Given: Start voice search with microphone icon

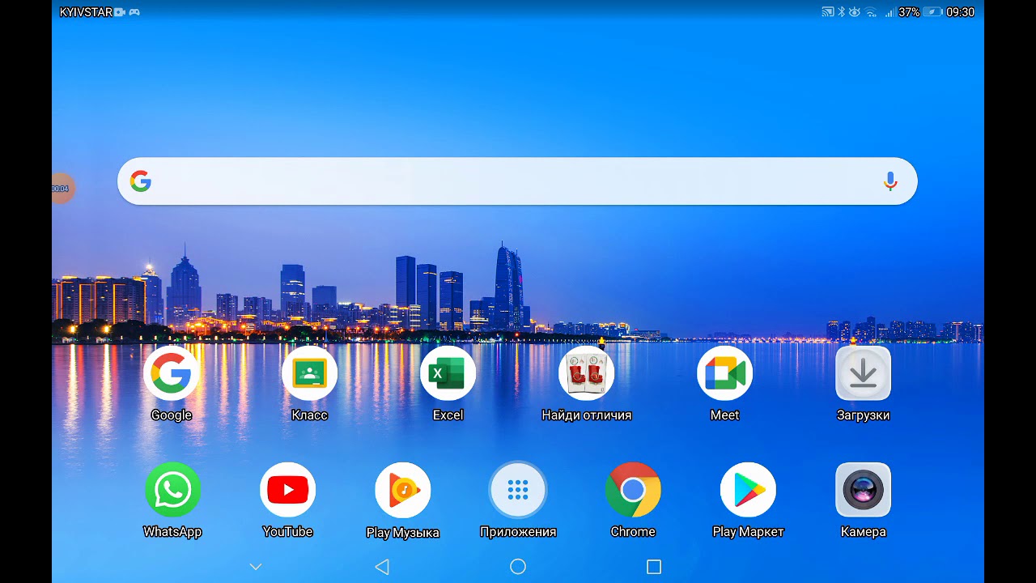Looking at the screenshot, I should point(890,181).
